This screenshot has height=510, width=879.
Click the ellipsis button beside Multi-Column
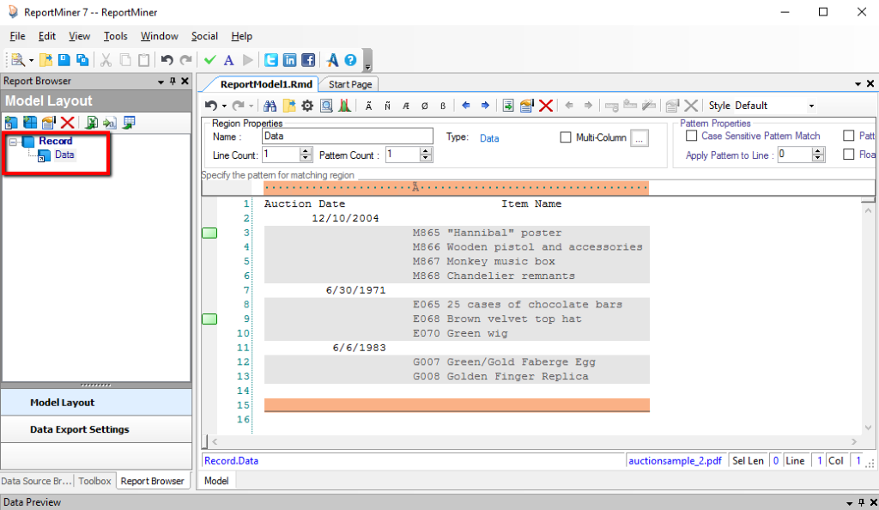[x=640, y=137]
